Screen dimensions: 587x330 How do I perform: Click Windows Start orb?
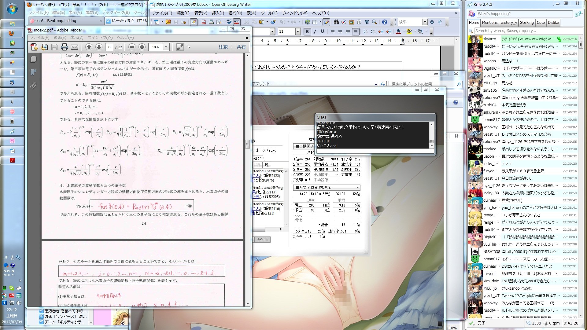(x=12, y=9)
